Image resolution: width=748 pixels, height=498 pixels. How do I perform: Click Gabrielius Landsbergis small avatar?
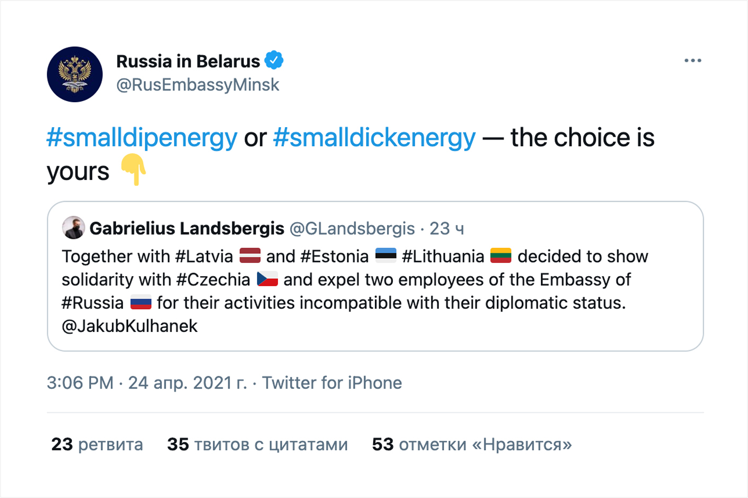[73, 228]
